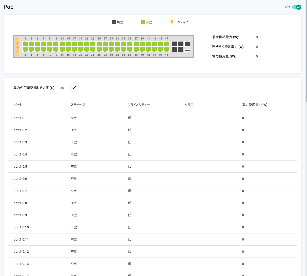The width and height of the screenshot is (307, 276).
Task: Select port 1 on the switch diagram
Action: coord(25,44)
